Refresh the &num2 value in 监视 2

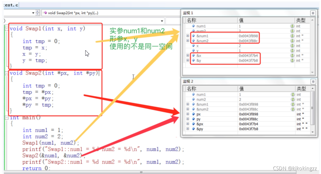[x=293, y=109]
